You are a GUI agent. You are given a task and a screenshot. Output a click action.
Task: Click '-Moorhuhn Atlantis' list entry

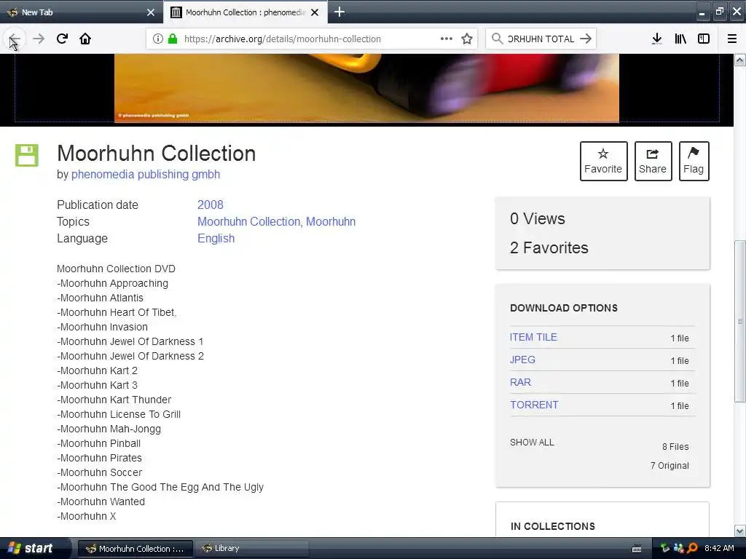coord(100,298)
